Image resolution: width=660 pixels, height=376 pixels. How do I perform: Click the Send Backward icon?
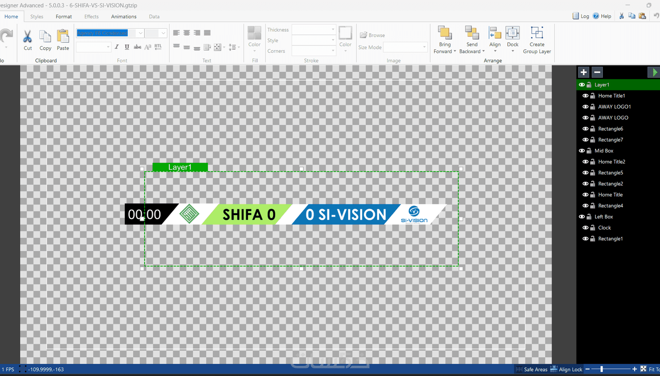click(x=472, y=33)
